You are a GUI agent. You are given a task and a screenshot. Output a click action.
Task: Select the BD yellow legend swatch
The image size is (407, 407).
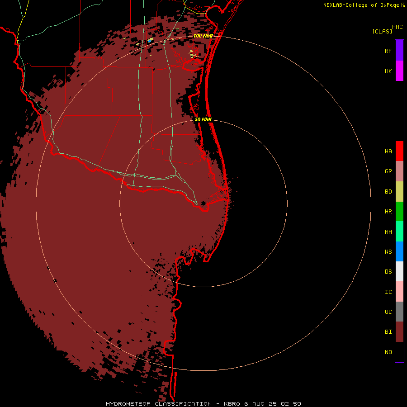coord(399,192)
